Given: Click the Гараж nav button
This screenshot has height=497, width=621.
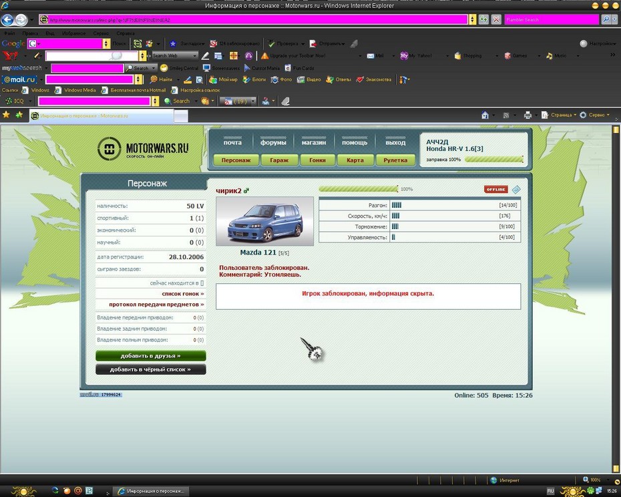Looking at the screenshot, I should pyautogui.click(x=279, y=160).
